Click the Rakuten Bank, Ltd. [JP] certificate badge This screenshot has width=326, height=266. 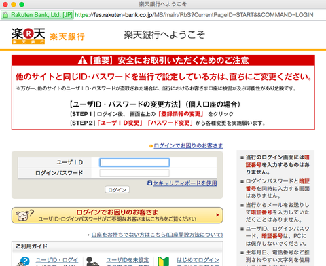click(37, 15)
